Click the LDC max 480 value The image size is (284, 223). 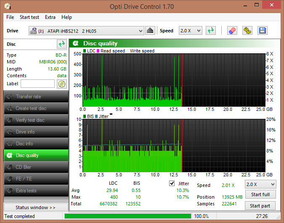click(114, 197)
